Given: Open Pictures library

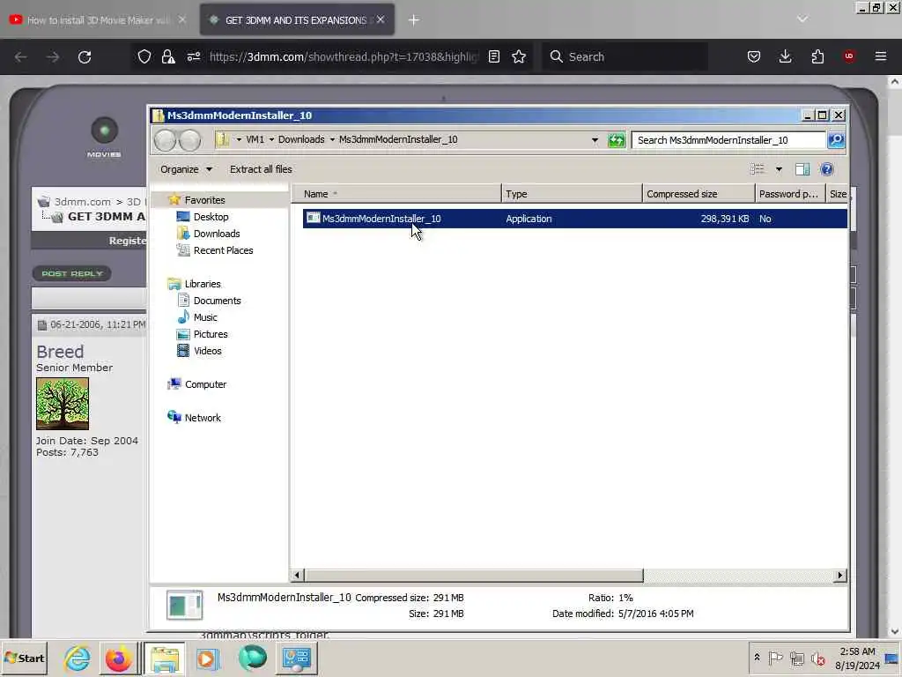Looking at the screenshot, I should [x=211, y=334].
